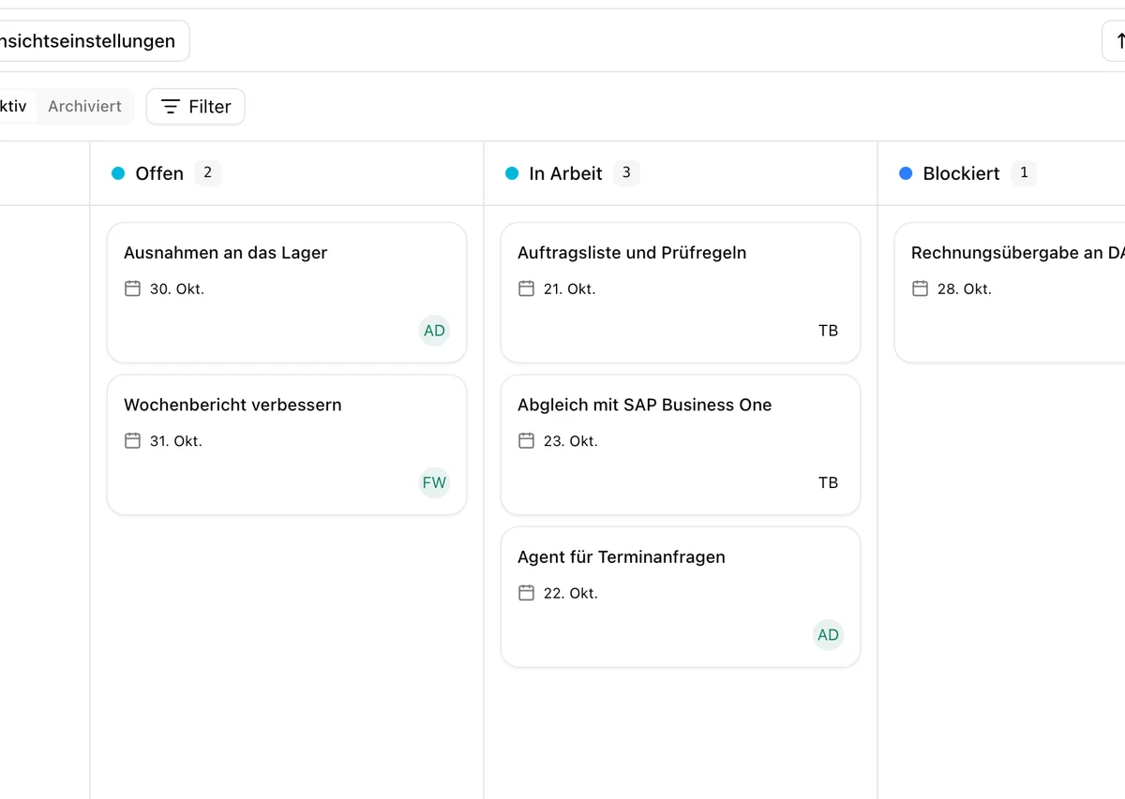Click calendar icon beside 21. Okt.

527,289
